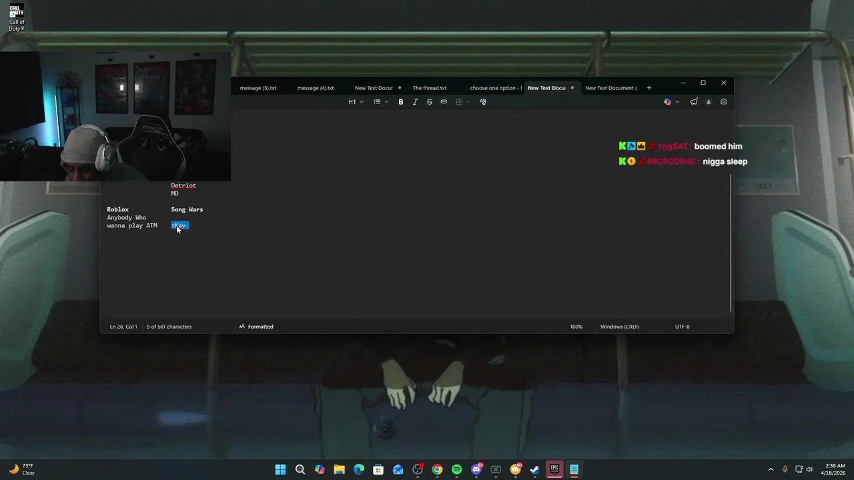Launch Copilot from the taskbar
Viewport: 854px width, 480px height.
[x=320, y=469]
